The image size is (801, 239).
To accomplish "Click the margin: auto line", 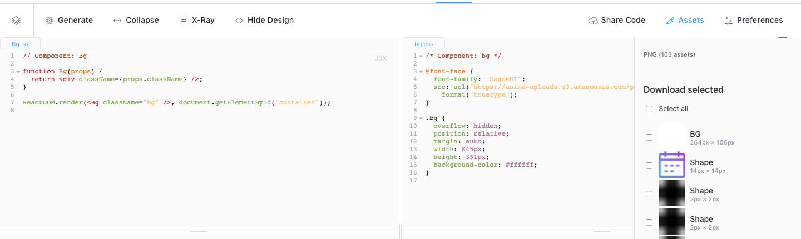I will pyautogui.click(x=459, y=142).
